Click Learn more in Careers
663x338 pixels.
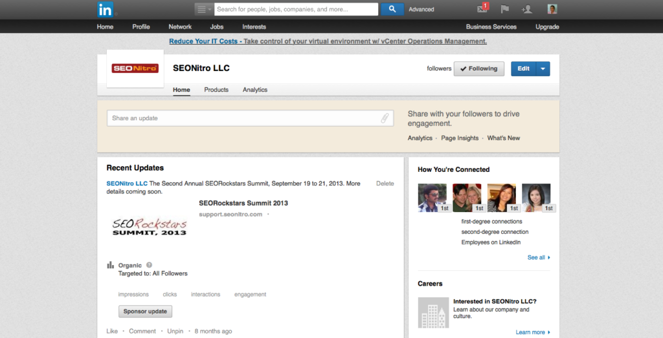[x=533, y=332]
